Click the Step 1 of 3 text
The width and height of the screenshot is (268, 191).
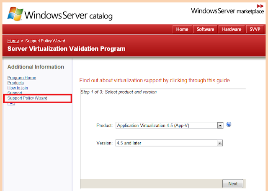(x=119, y=92)
